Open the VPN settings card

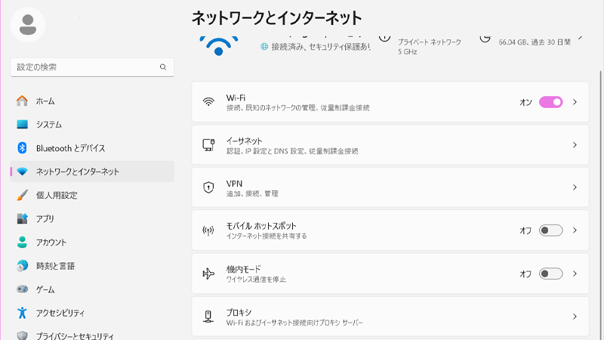(x=390, y=187)
